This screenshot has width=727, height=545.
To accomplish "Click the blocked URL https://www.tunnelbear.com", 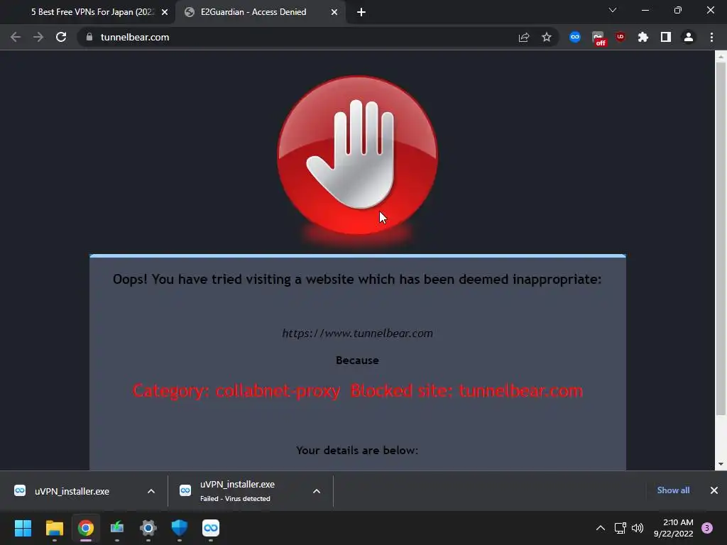I will 358,334.
